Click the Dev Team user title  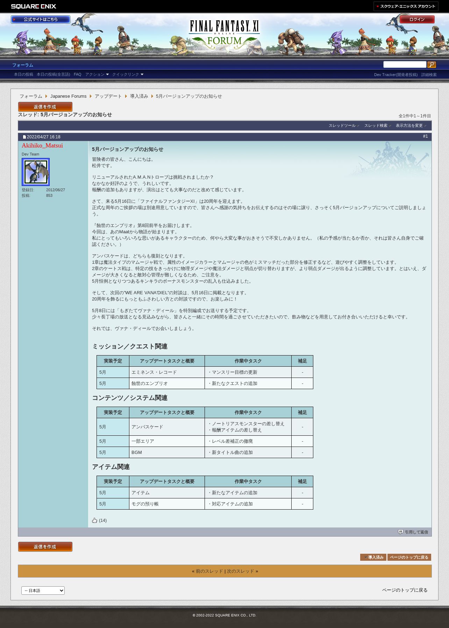[x=30, y=154]
